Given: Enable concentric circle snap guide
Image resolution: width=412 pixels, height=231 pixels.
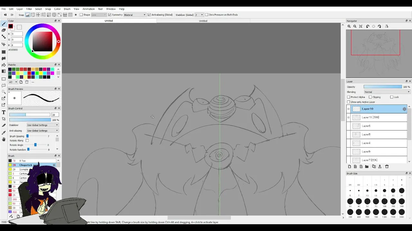Looking at the screenshot, I should point(54,15).
